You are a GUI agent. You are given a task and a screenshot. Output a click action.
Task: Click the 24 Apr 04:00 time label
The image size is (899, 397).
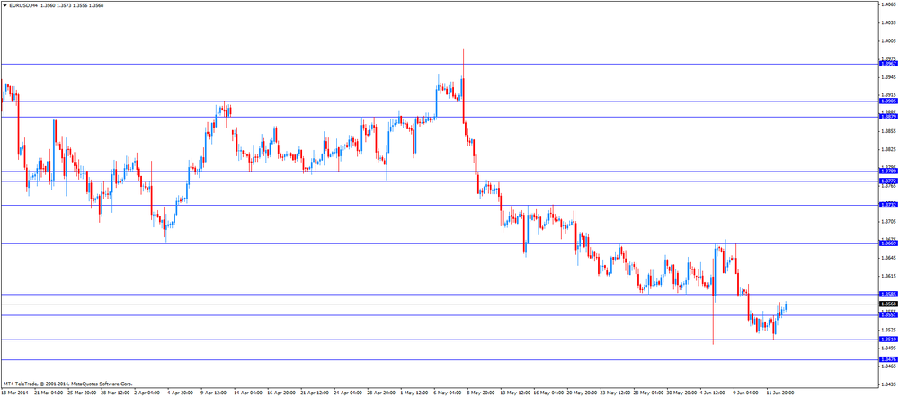(347, 393)
